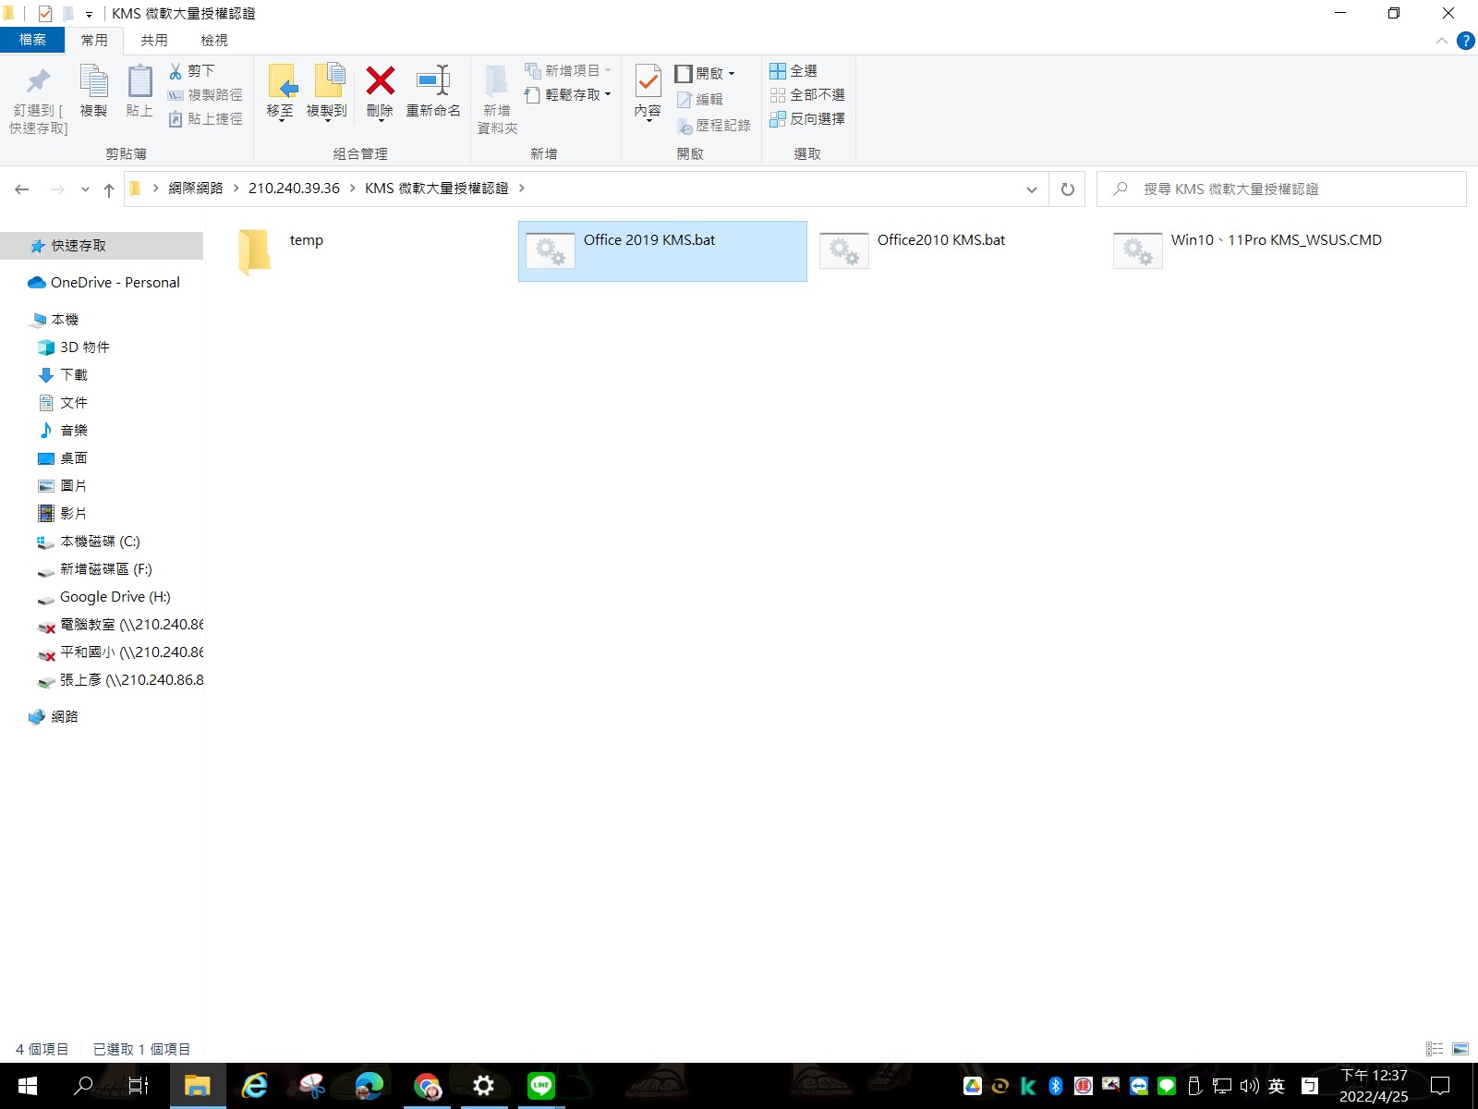Switch to large thumbnails view icon

[1460, 1049]
